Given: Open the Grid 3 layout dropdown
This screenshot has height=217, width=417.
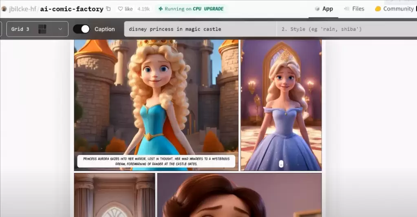Looking at the screenshot, I should 37,29.
